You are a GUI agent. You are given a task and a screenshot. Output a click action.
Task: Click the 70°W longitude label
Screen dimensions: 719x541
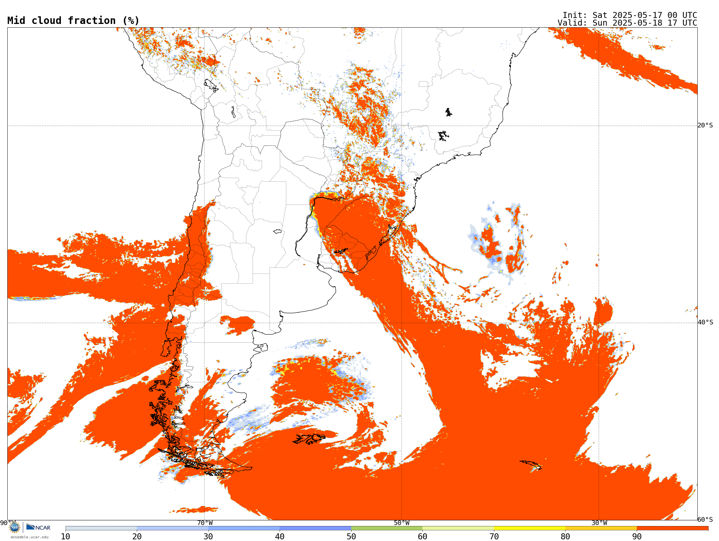click(x=205, y=523)
